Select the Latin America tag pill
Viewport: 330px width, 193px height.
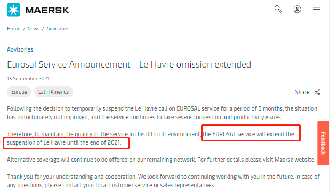click(53, 92)
